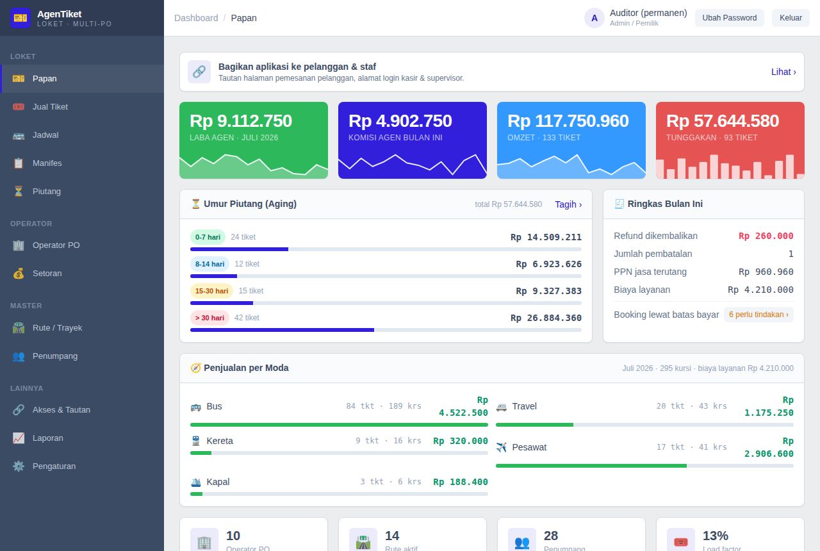Click the Papan ticket icon in sidebar

(x=19, y=78)
